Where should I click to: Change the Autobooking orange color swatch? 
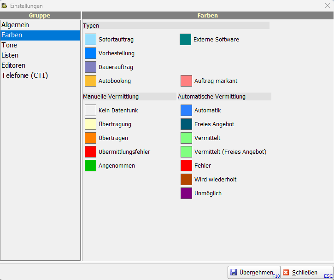tap(90, 81)
